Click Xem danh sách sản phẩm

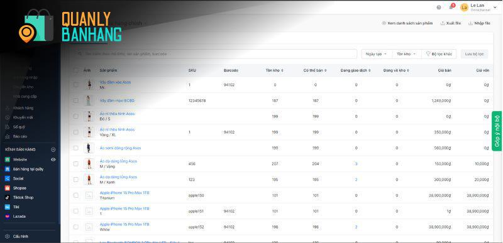pyautogui.click(x=407, y=23)
